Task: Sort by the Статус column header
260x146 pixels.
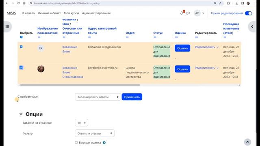Action: tap(158, 33)
